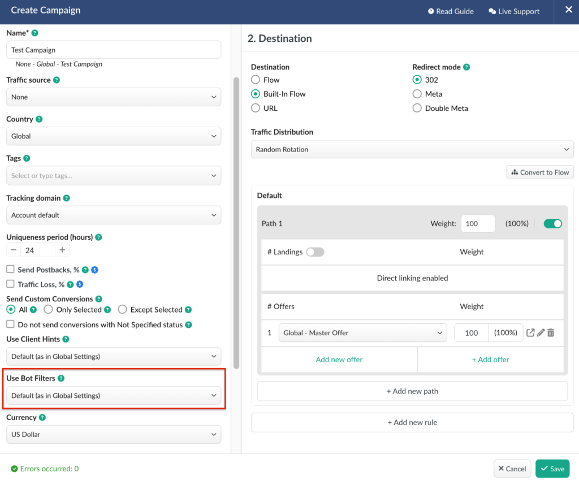Select the Meta redirect mode
Image resolution: width=579 pixels, height=481 pixels.
coord(417,94)
